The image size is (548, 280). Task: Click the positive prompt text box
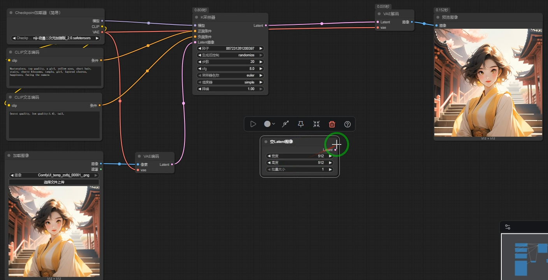coord(54,76)
